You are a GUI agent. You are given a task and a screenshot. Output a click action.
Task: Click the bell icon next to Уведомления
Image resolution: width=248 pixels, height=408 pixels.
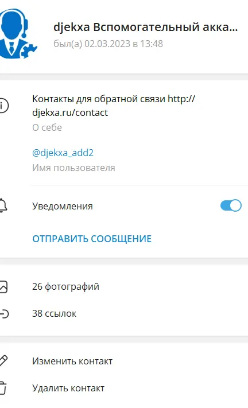(x=3, y=205)
